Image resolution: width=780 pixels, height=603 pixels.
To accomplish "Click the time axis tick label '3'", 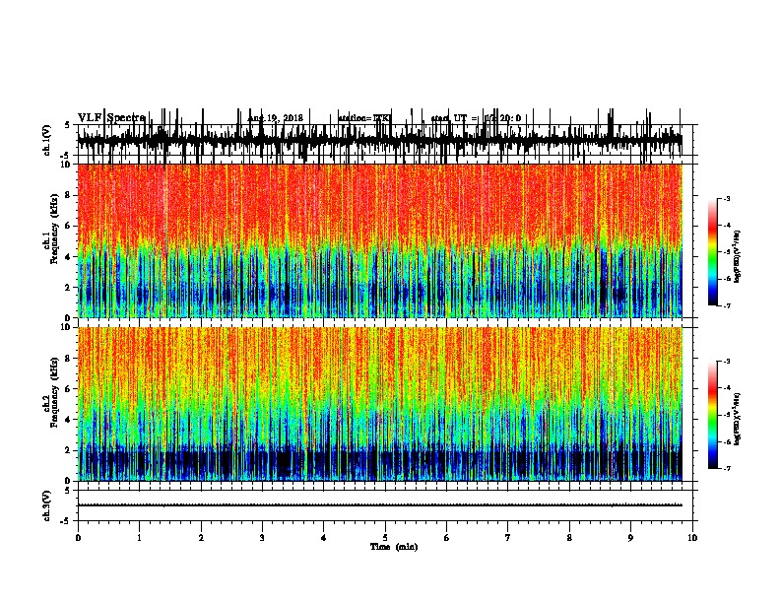I will pos(262,538).
